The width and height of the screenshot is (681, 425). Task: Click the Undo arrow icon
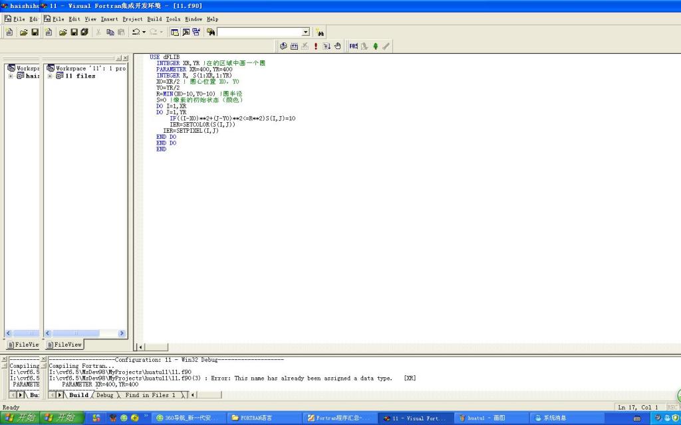(x=136, y=32)
